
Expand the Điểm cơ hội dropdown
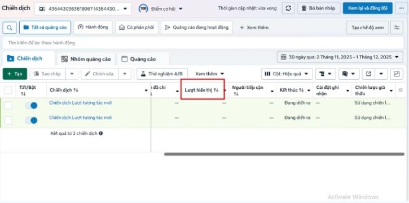click(x=181, y=9)
